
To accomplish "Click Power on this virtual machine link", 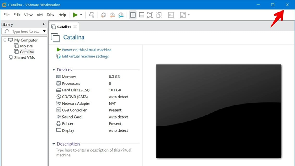I will coord(87,50).
